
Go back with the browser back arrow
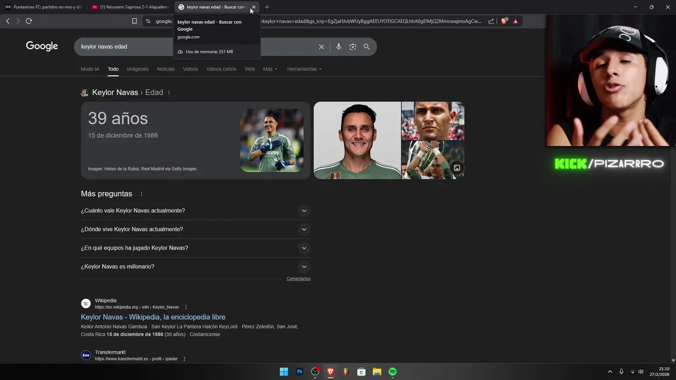[7, 21]
